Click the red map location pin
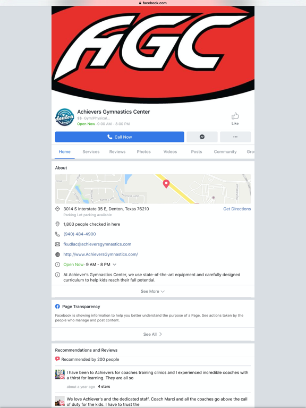The image size is (306, 408). coord(166,184)
